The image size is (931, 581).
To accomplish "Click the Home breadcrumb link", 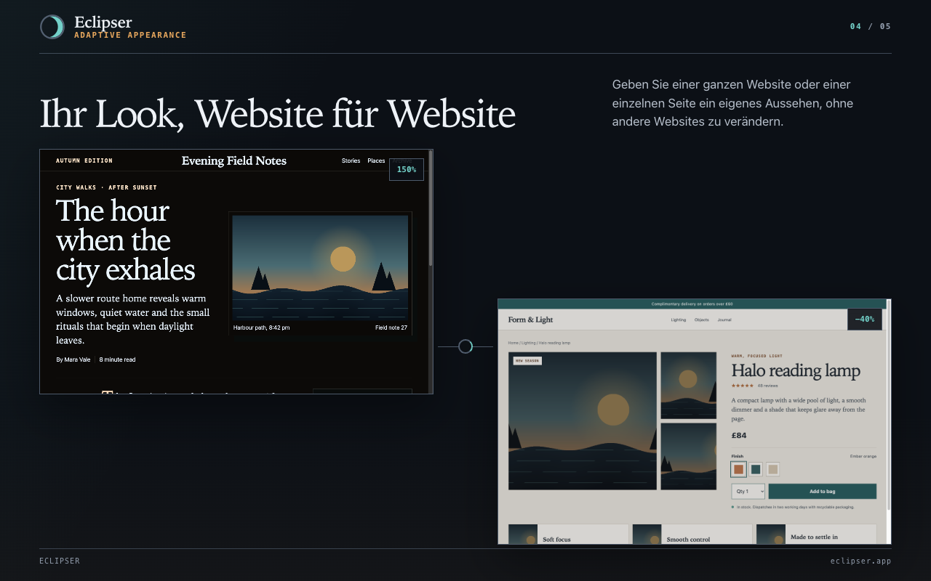I will (x=513, y=343).
